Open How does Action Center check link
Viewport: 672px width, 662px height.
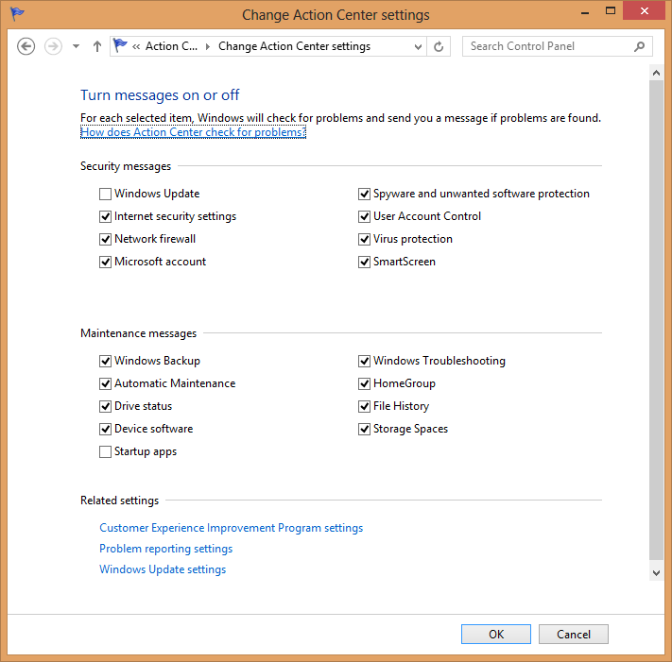click(x=194, y=132)
